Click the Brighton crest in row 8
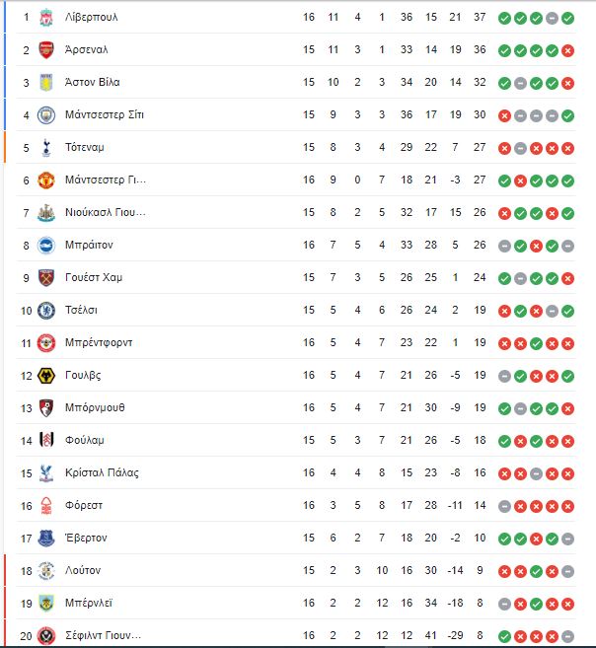This screenshot has height=648, width=596. pos(46,246)
